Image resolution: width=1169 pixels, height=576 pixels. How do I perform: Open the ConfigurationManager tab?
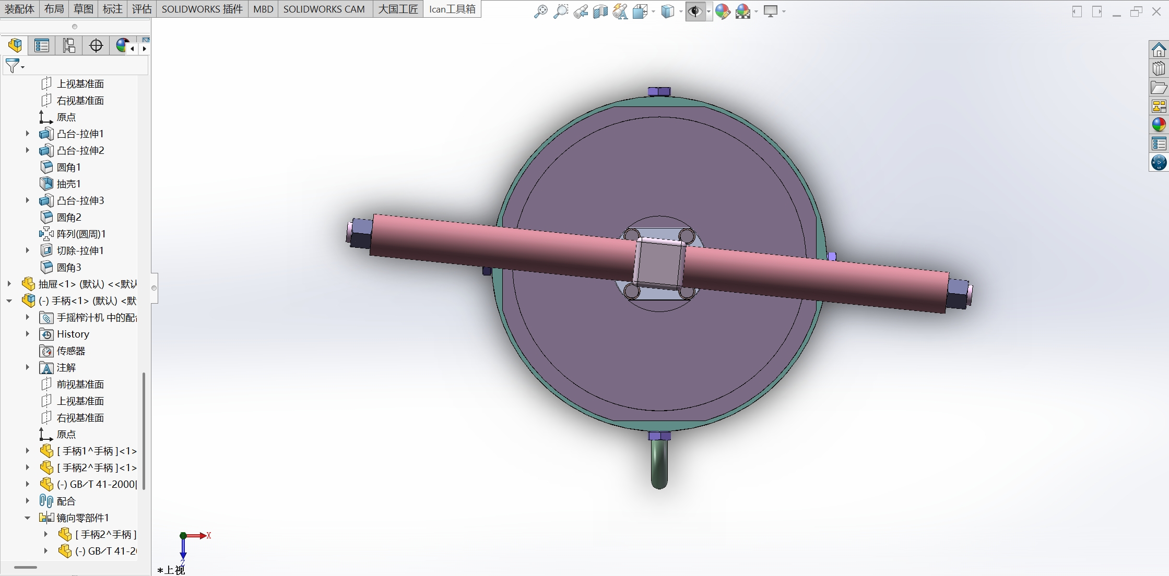click(x=69, y=46)
